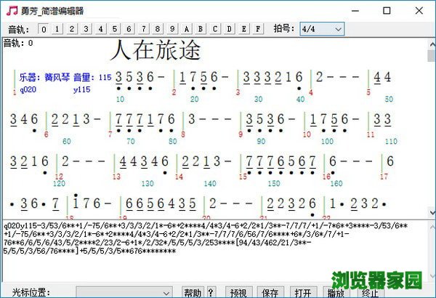
Task: Click the 帮助 (Help) button
Action: [193, 292]
